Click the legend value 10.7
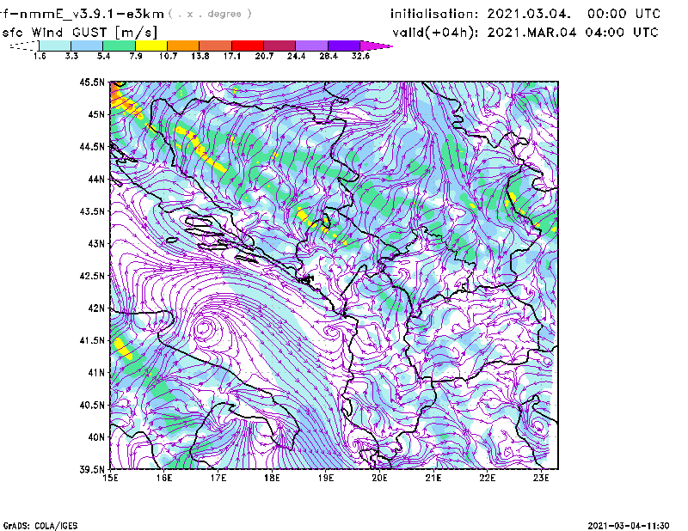This screenshot has height=531, width=688. click(168, 56)
